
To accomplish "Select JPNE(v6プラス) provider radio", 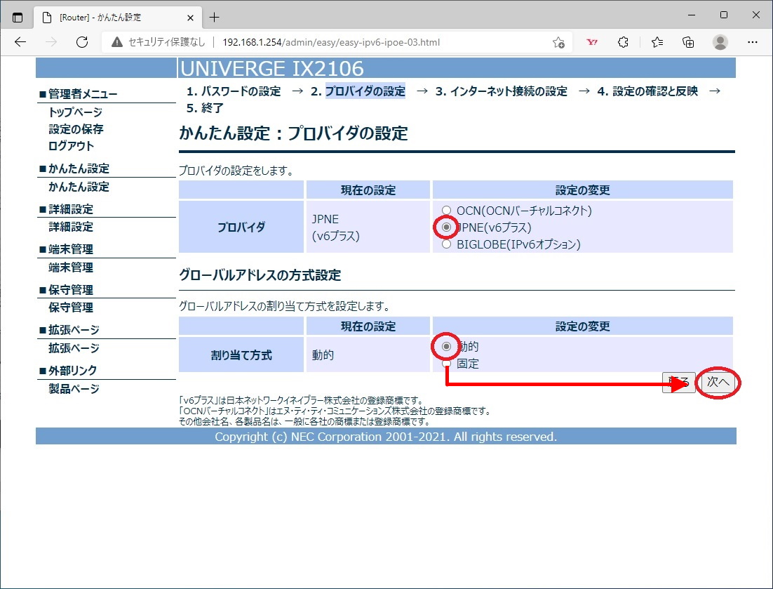I will click(446, 227).
